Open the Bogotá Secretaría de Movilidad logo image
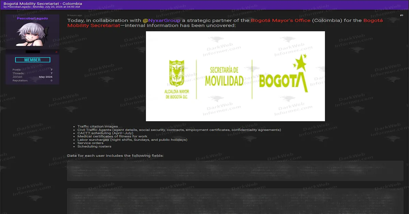409x214 pixels. [235, 76]
